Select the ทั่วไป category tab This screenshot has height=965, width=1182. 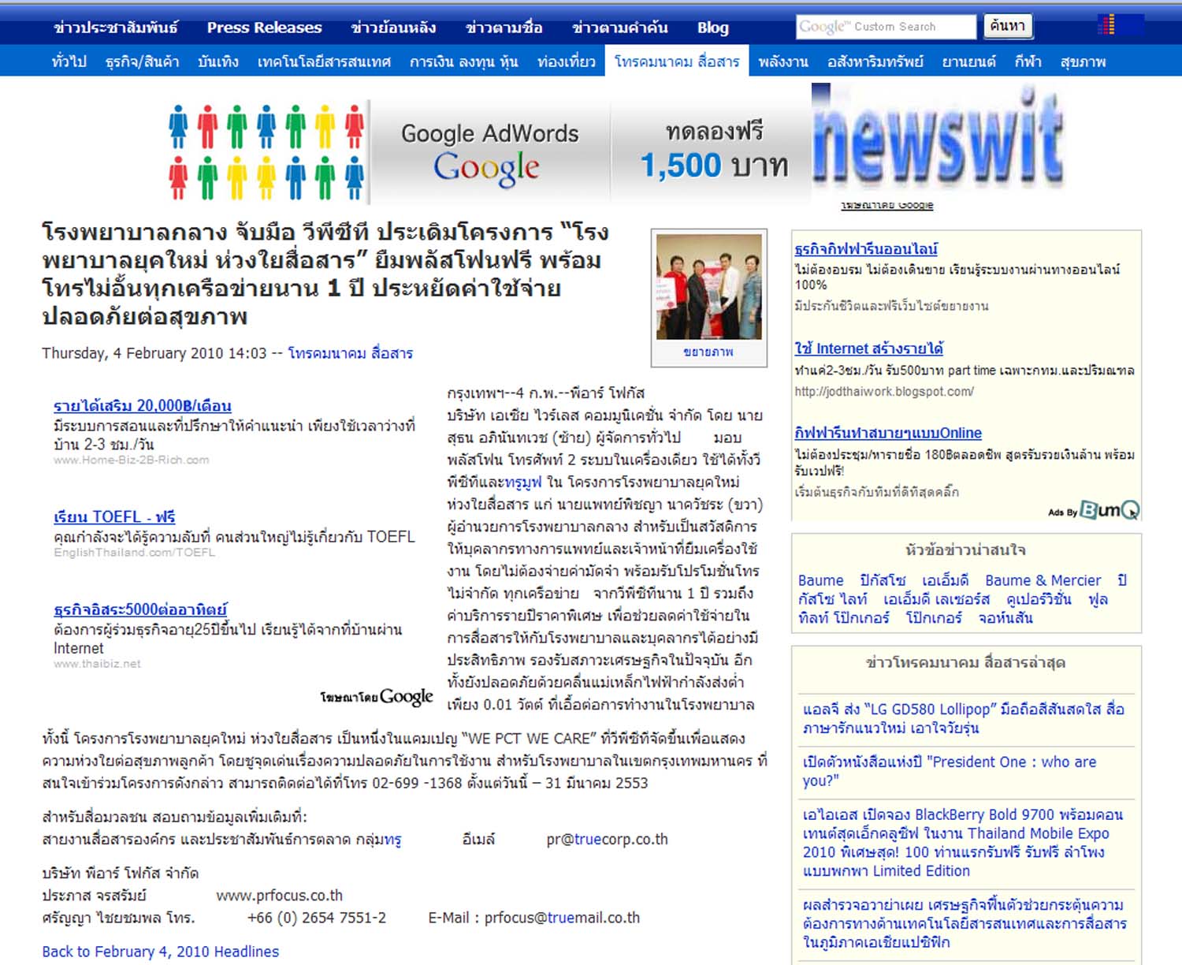[x=69, y=61]
